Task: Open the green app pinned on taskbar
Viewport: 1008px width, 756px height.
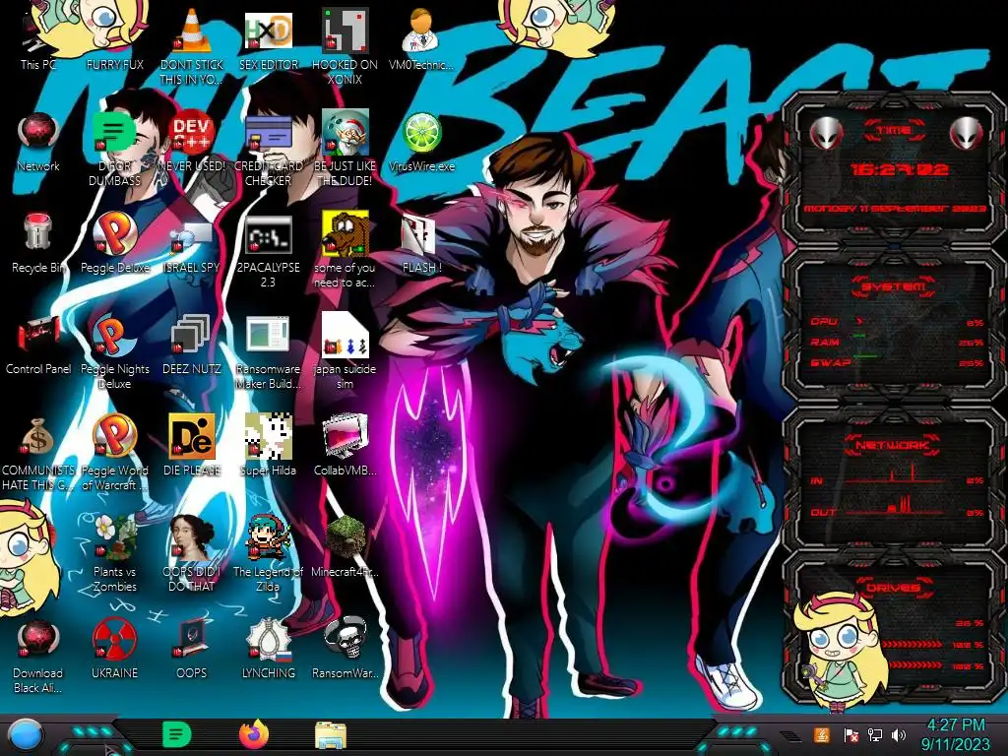Action: coord(177,734)
